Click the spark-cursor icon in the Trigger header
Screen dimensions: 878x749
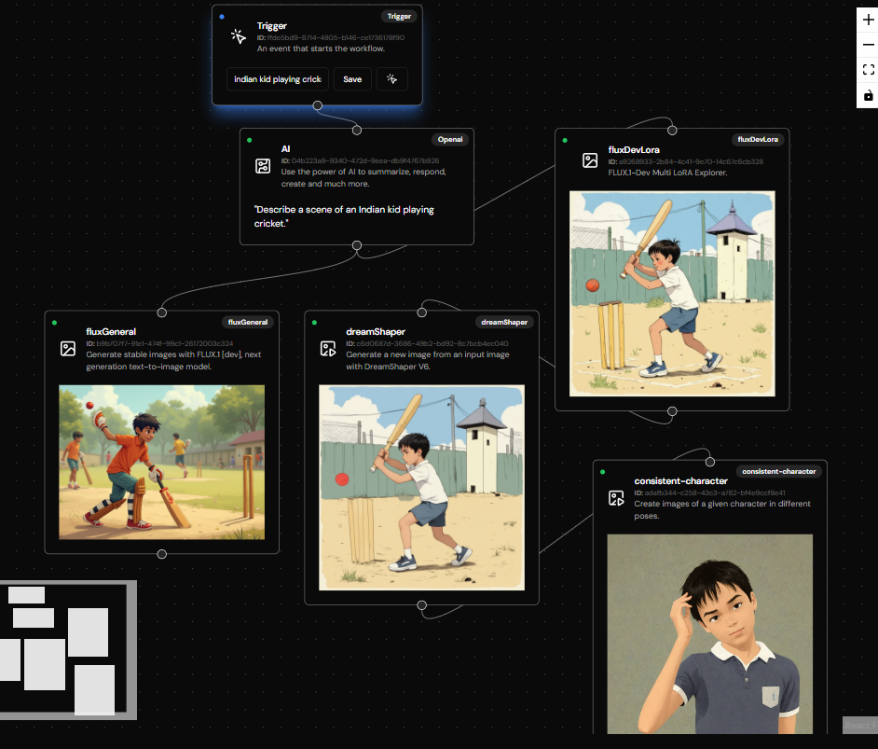(239, 35)
